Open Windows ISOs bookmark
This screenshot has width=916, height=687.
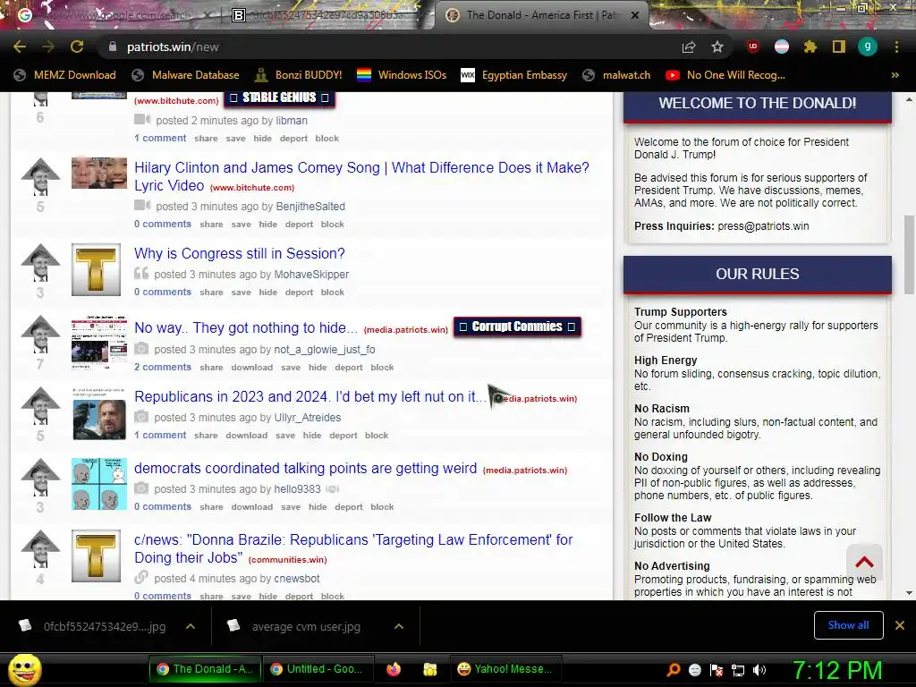tap(402, 75)
